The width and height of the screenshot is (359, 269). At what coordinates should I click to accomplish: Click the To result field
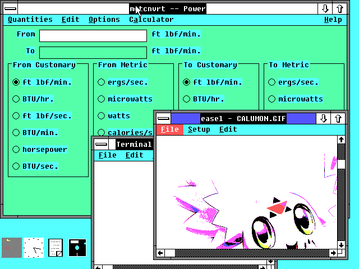[x=93, y=53]
